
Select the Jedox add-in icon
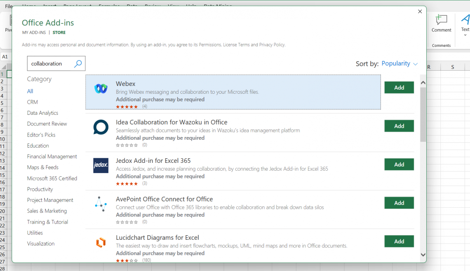tap(101, 164)
